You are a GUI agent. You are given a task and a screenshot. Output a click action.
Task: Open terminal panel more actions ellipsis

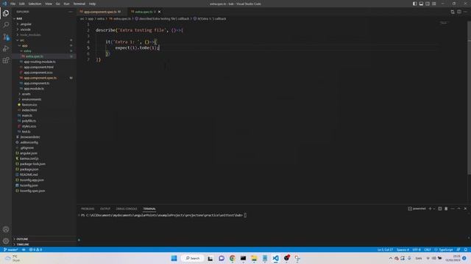[x=453, y=208]
